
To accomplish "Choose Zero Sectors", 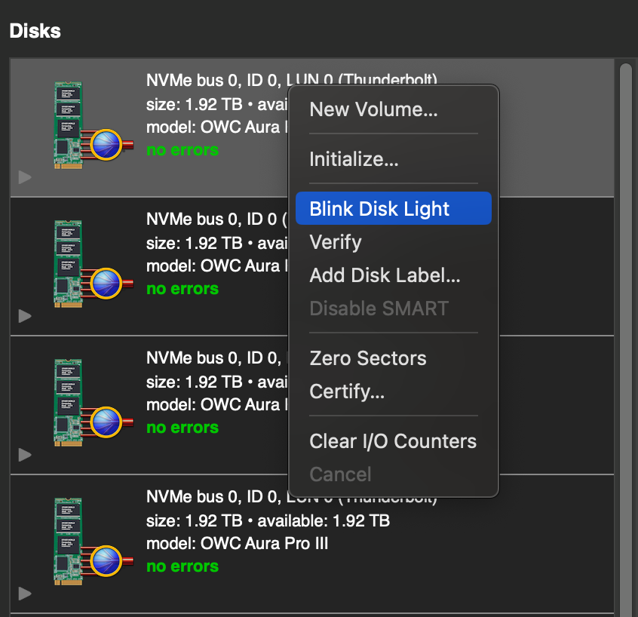I will coord(367,358).
